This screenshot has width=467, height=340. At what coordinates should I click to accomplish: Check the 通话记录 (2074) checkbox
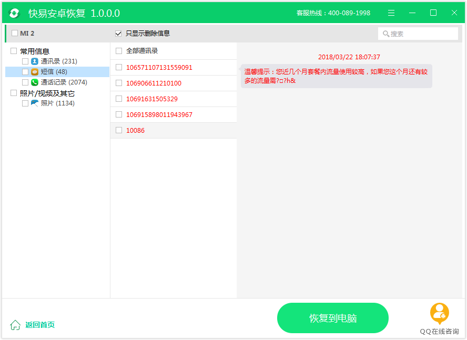click(x=25, y=82)
